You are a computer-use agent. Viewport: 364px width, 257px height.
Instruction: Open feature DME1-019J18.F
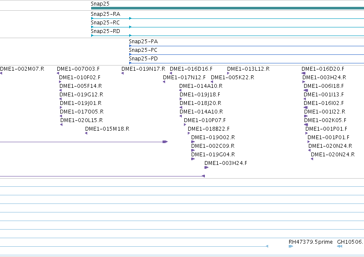point(200,95)
